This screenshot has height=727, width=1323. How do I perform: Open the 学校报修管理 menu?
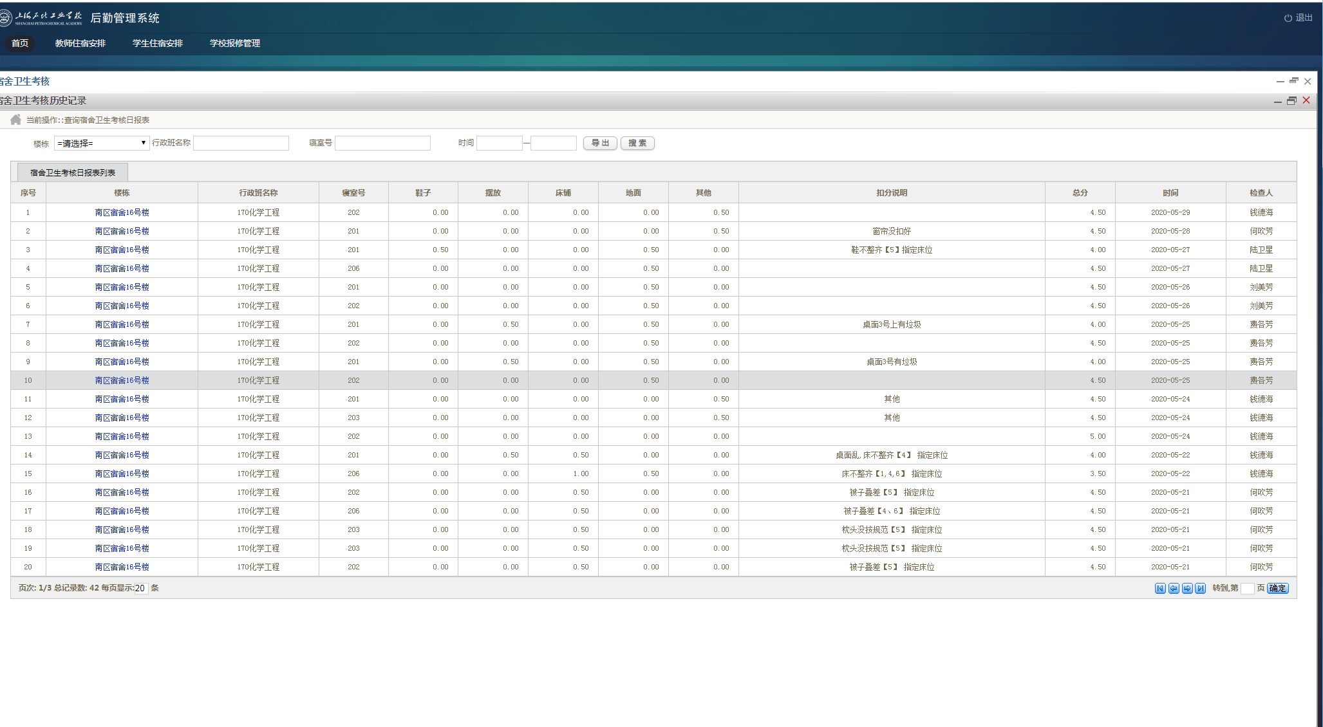(x=235, y=43)
